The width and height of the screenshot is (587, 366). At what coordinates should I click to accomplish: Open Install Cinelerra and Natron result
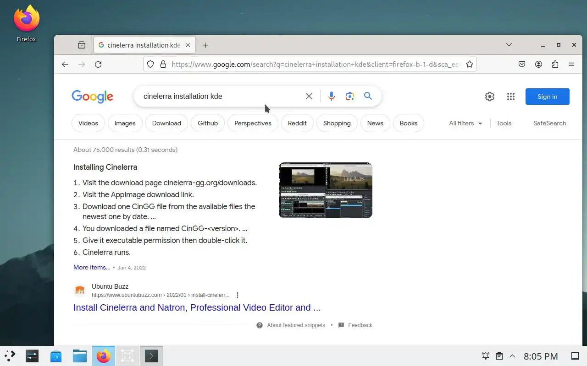(197, 307)
